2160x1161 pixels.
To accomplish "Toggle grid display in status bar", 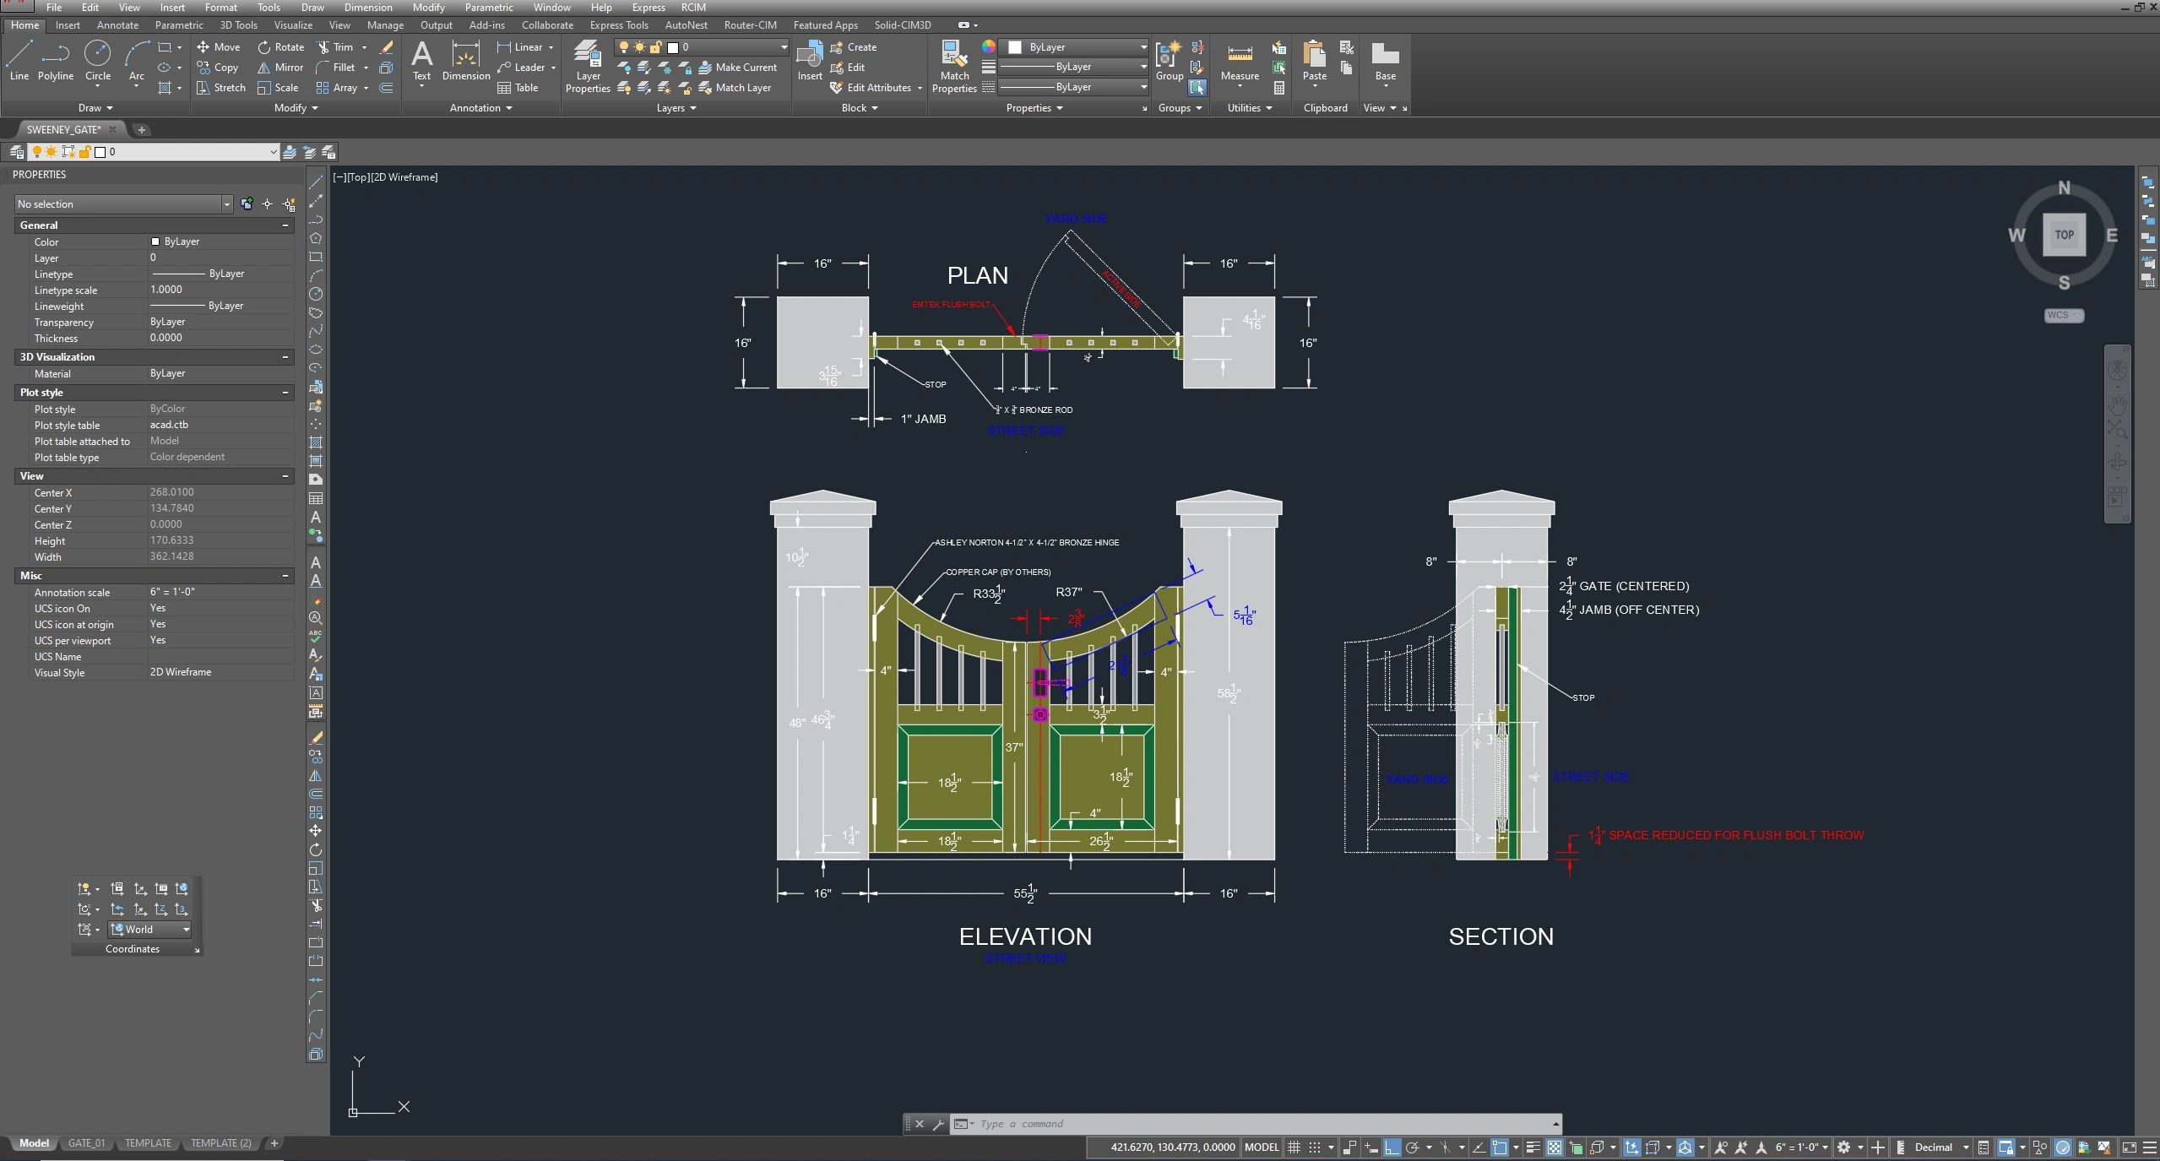I will pyautogui.click(x=1294, y=1147).
